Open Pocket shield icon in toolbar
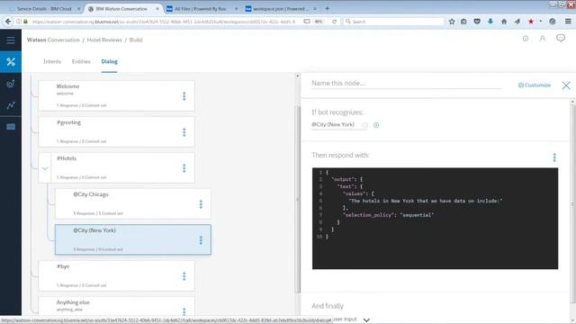The height and width of the screenshot is (324, 576). point(477,22)
